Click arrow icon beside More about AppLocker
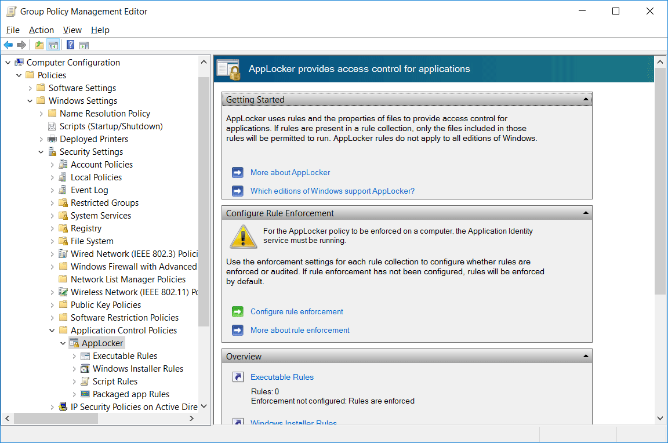This screenshot has width=668, height=443. coord(238,173)
